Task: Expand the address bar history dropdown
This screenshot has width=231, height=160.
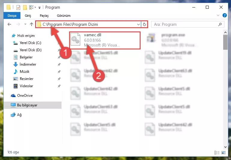Action: [138, 24]
